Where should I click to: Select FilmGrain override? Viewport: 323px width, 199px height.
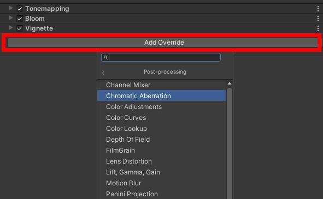coord(162,150)
